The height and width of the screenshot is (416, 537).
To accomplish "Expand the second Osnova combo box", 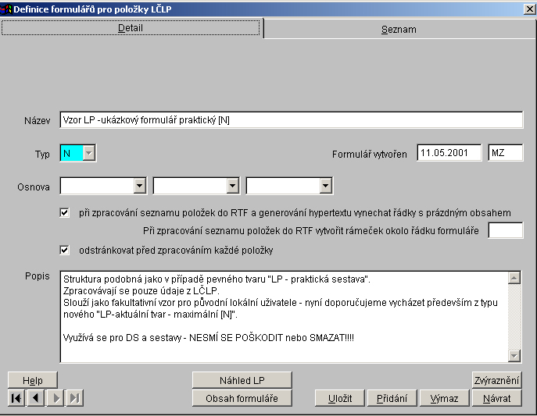I will 232,186.
